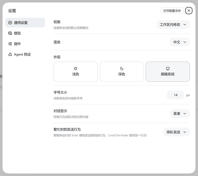Click the 设置 dialog title
Image resolution: width=198 pixels, height=176 pixels.
(x=12, y=11)
